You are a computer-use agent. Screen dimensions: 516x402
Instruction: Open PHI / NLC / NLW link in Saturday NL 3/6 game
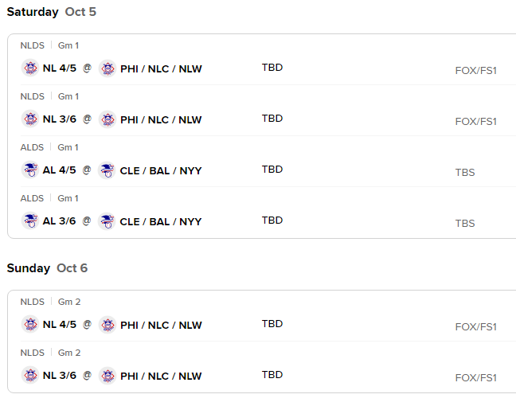(161, 119)
